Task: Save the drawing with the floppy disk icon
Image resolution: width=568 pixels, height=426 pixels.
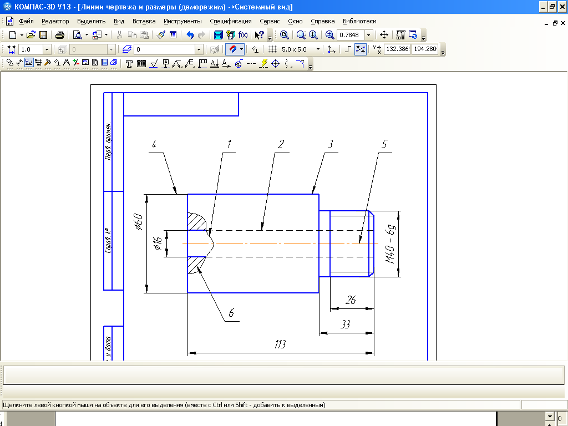Action: (x=43, y=35)
